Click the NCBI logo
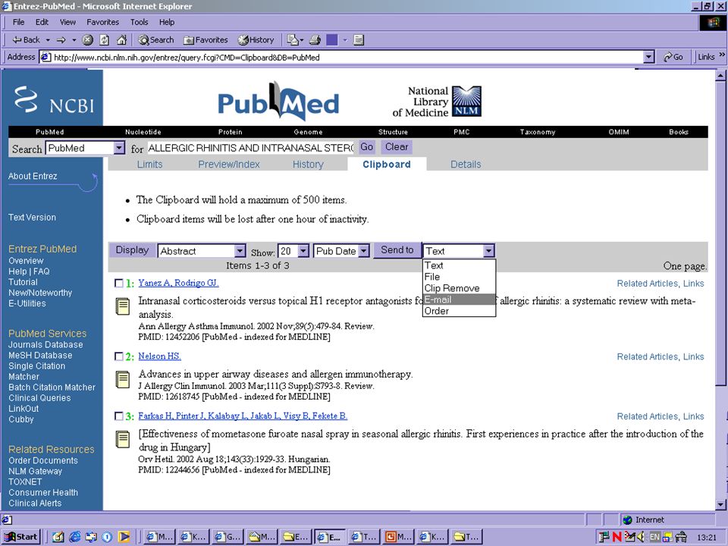Image resolution: width=728 pixels, height=546 pixels. (54, 100)
